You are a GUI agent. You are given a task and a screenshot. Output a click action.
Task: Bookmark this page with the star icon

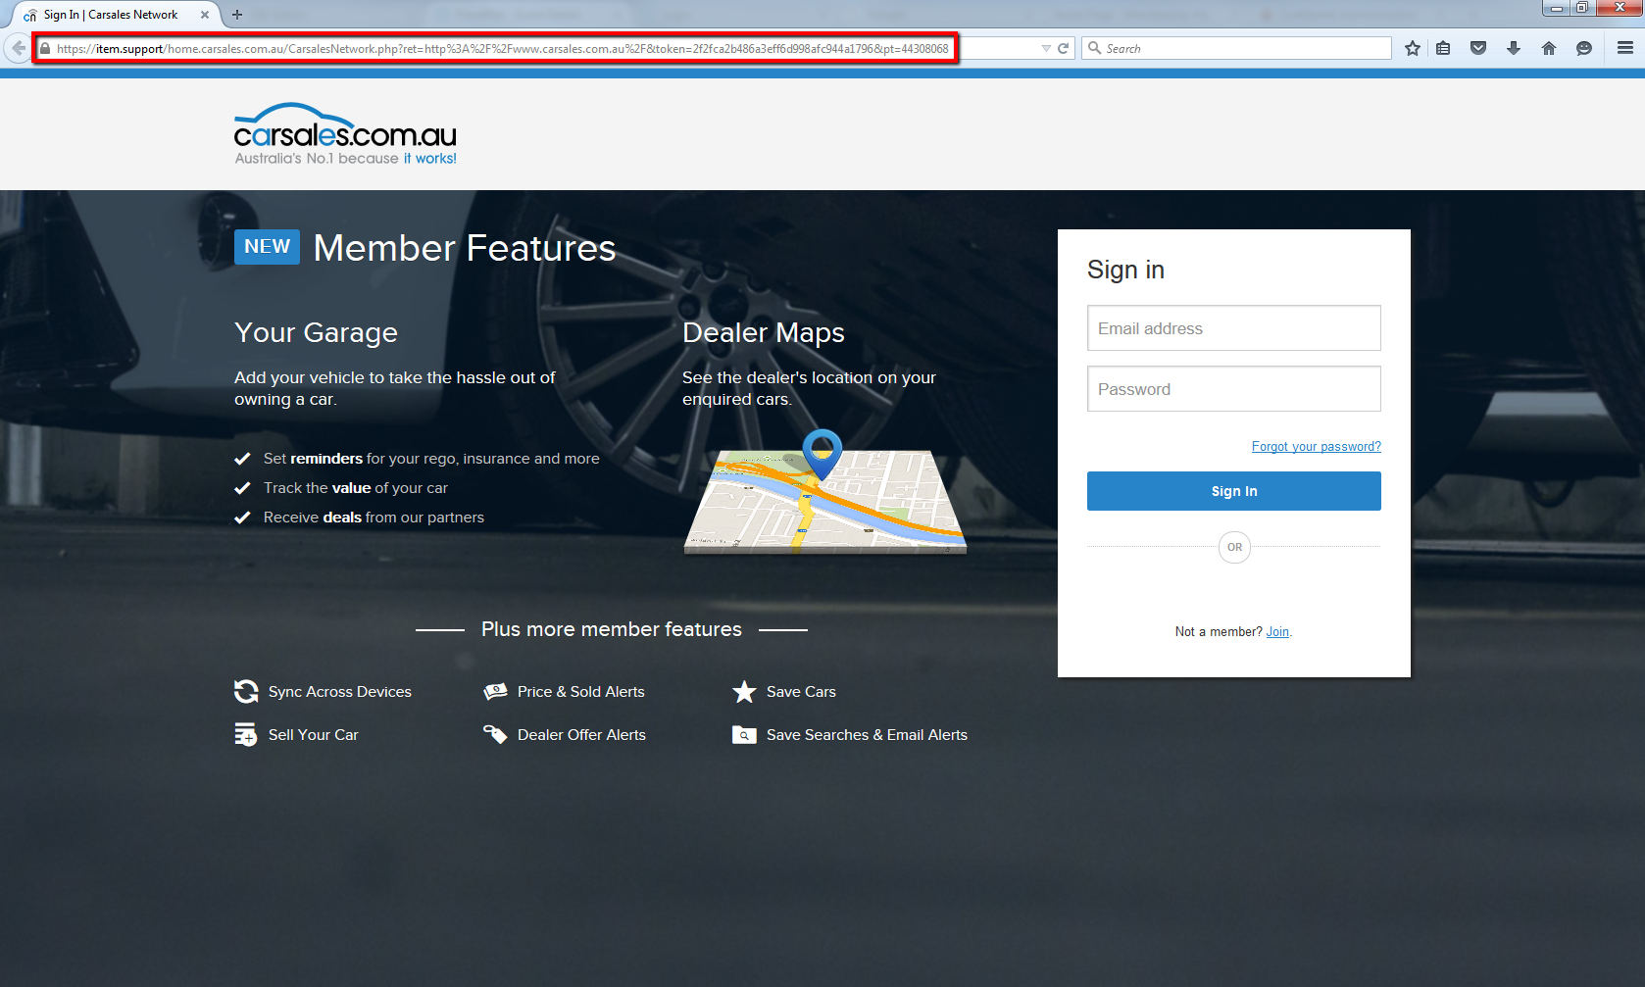[x=1412, y=48]
